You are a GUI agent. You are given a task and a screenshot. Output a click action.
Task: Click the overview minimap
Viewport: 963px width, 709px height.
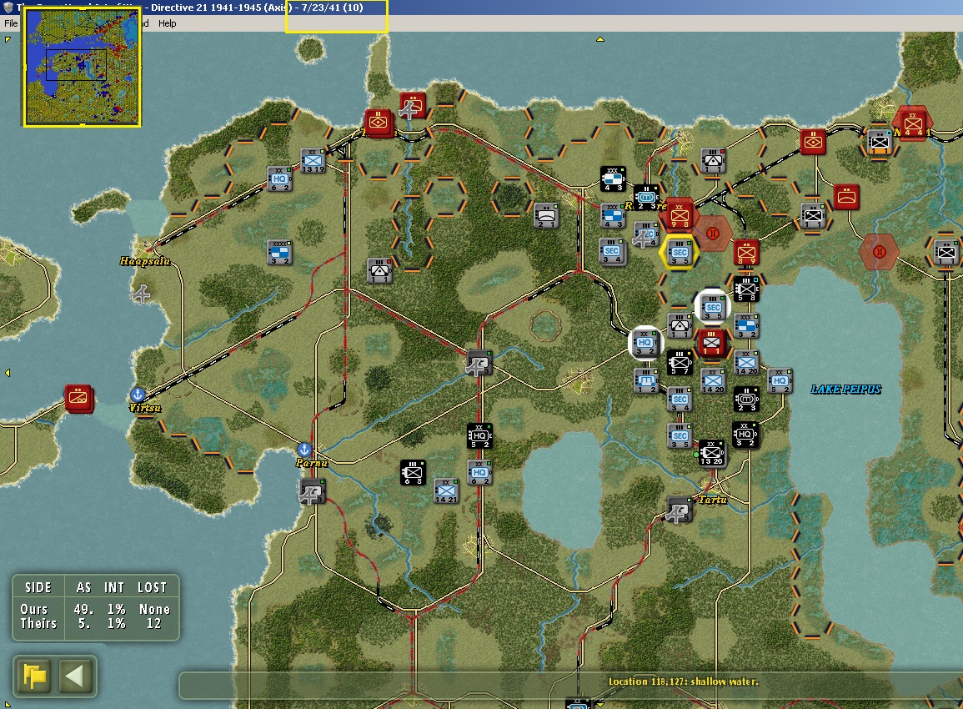coord(83,67)
